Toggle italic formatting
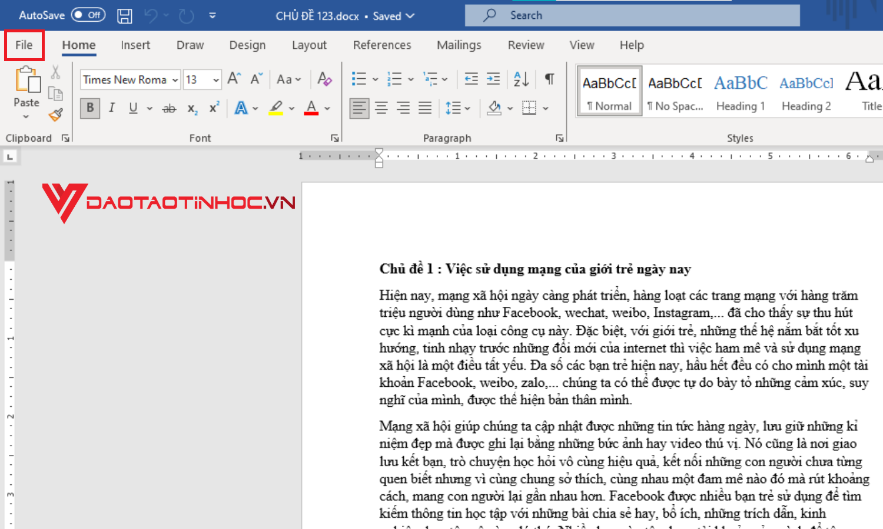The width and height of the screenshot is (883, 529). pos(111,108)
